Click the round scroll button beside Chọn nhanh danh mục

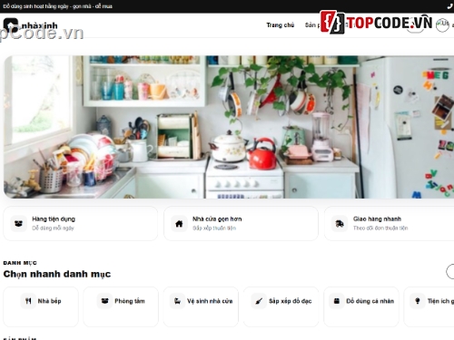pyautogui.click(x=450, y=271)
